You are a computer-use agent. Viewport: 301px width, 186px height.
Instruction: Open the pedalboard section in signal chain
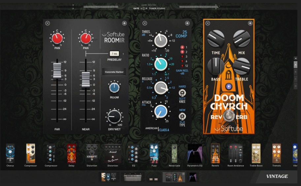tap(109, 177)
